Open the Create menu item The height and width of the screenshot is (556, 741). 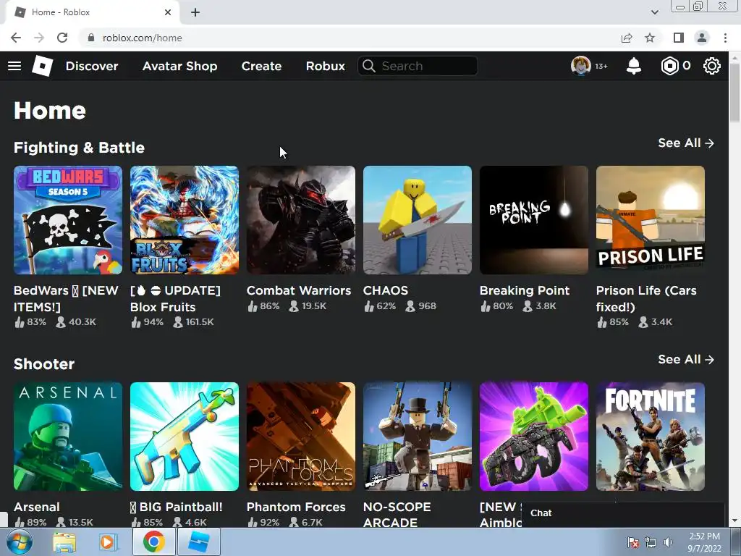pos(261,66)
